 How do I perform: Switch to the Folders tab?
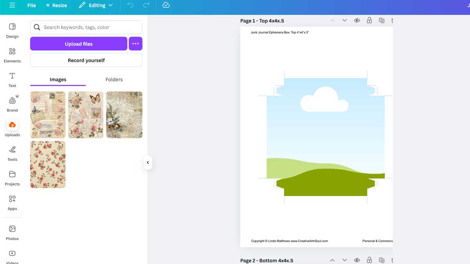(114, 80)
